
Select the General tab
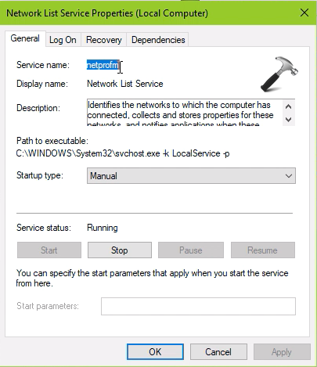coord(25,38)
